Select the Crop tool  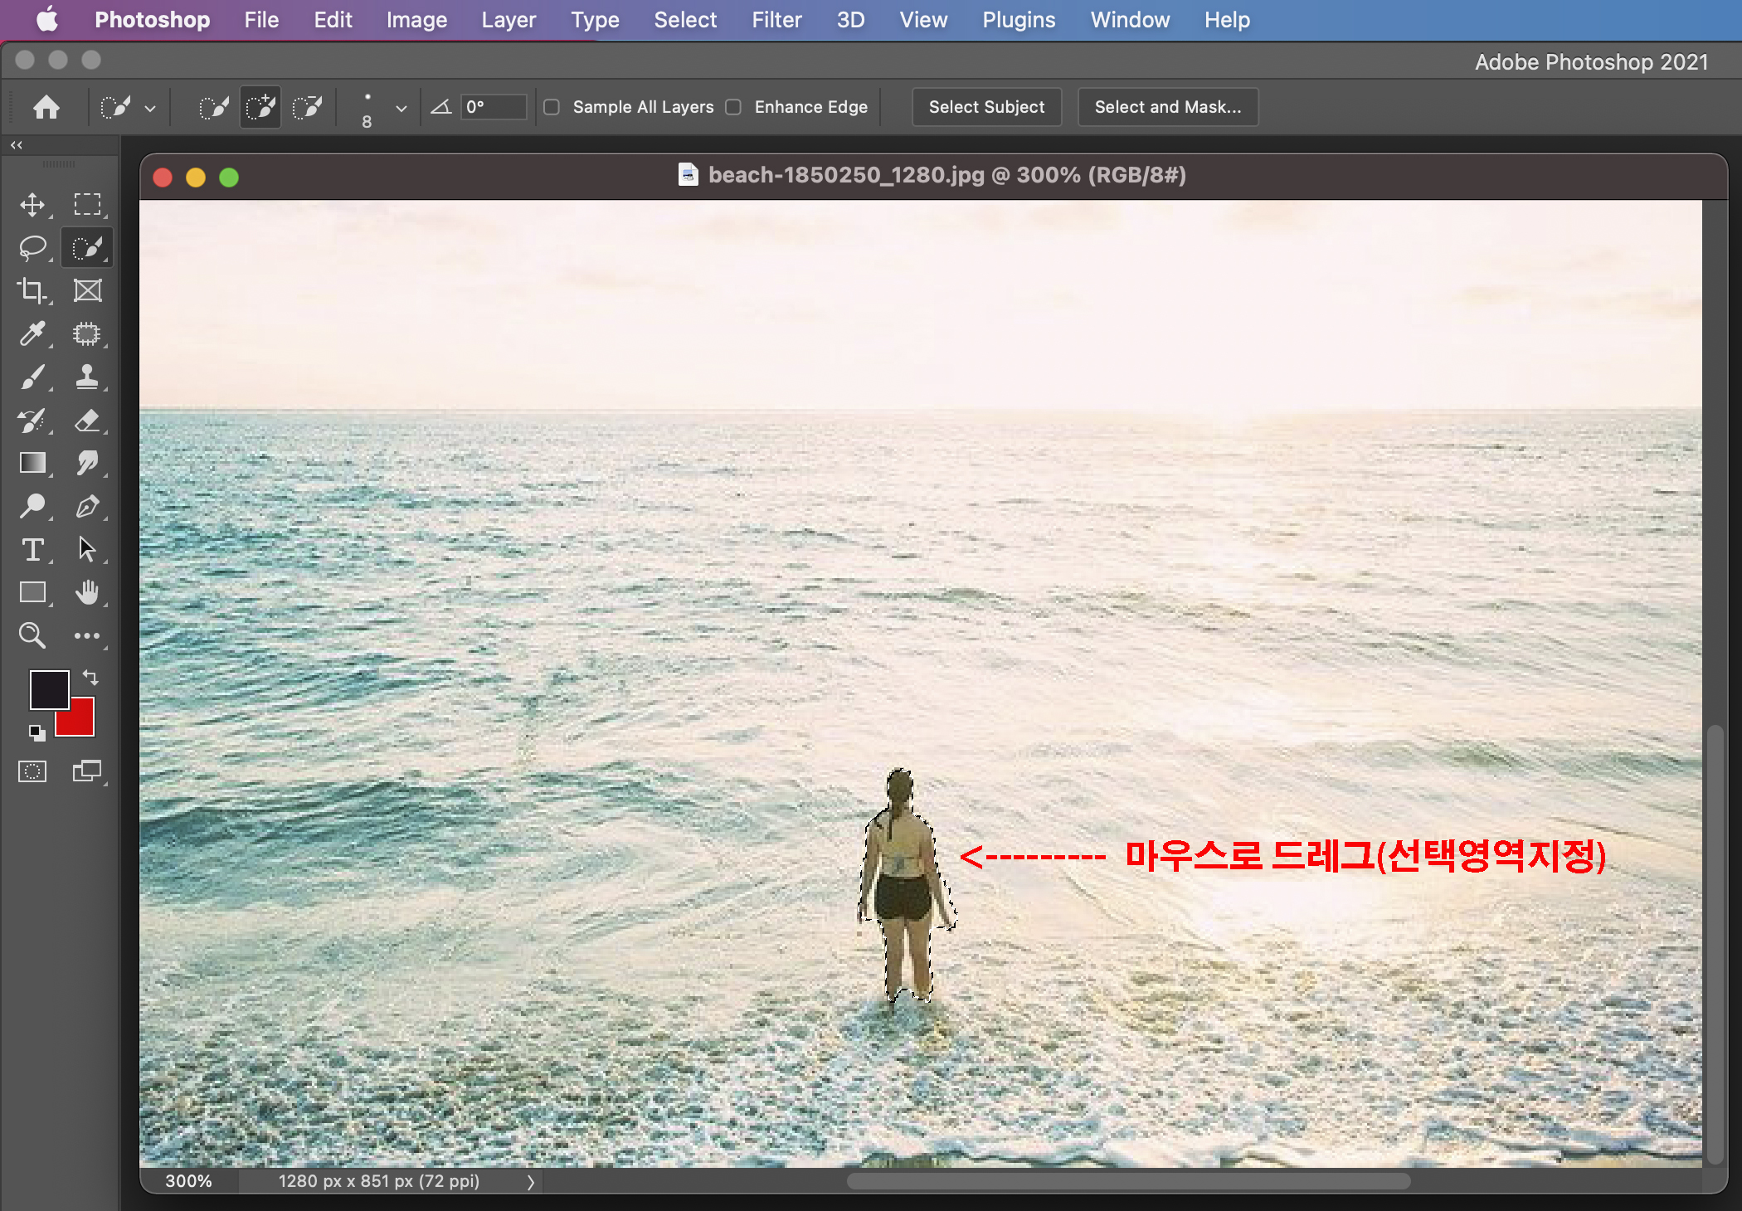(x=32, y=290)
